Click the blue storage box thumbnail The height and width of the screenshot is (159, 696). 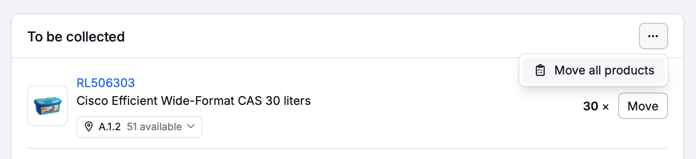(48, 106)
